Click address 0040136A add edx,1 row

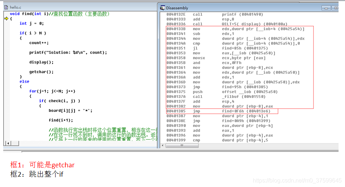(x=200, y=77)
